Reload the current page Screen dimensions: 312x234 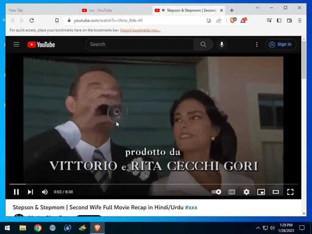point(32,20)
